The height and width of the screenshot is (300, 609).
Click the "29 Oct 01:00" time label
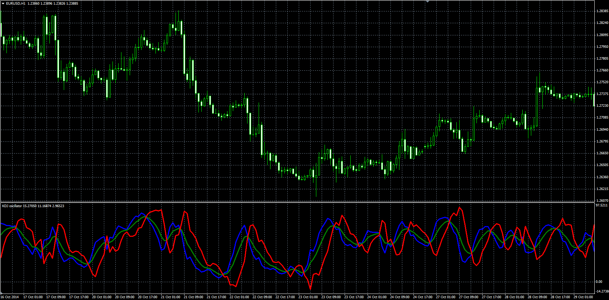click(583, 297)
